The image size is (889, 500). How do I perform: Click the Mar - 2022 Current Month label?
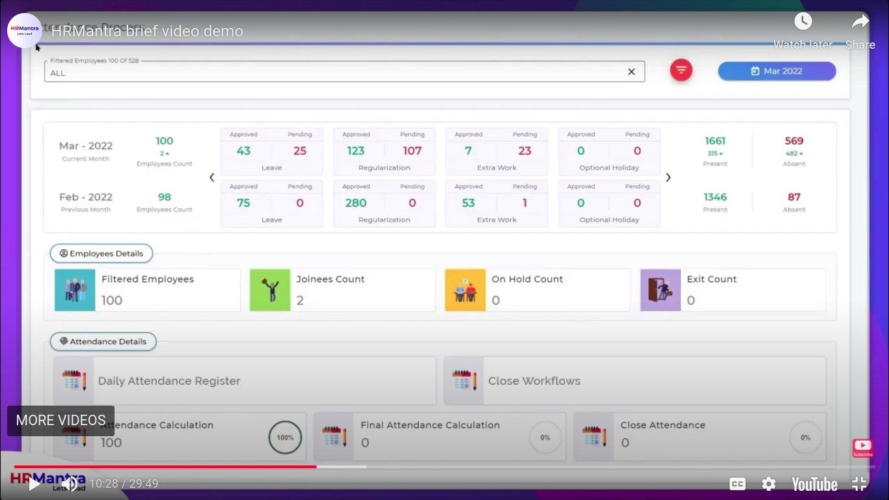pyautogui.click(x=86, y=151)
